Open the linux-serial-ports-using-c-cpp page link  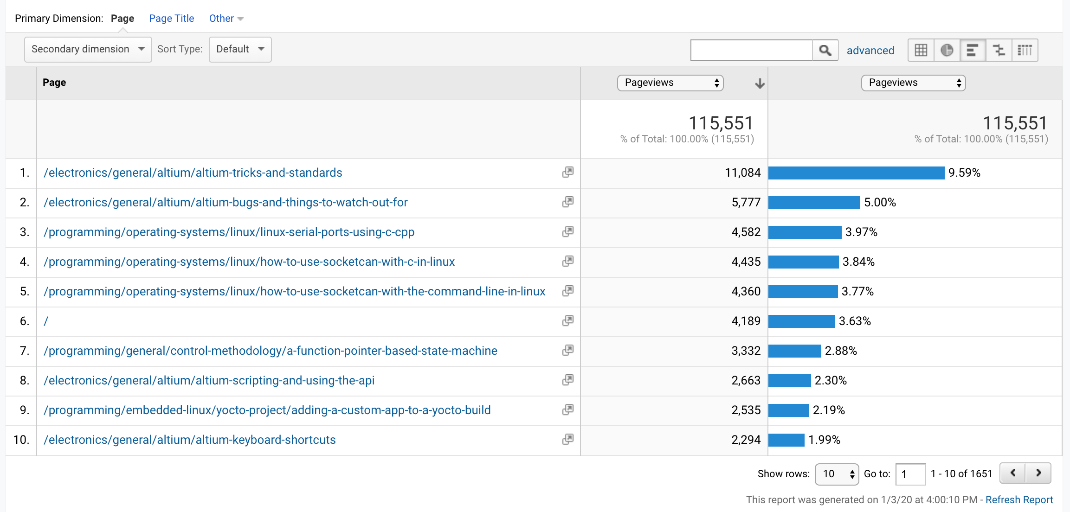[x=229, y=232]
